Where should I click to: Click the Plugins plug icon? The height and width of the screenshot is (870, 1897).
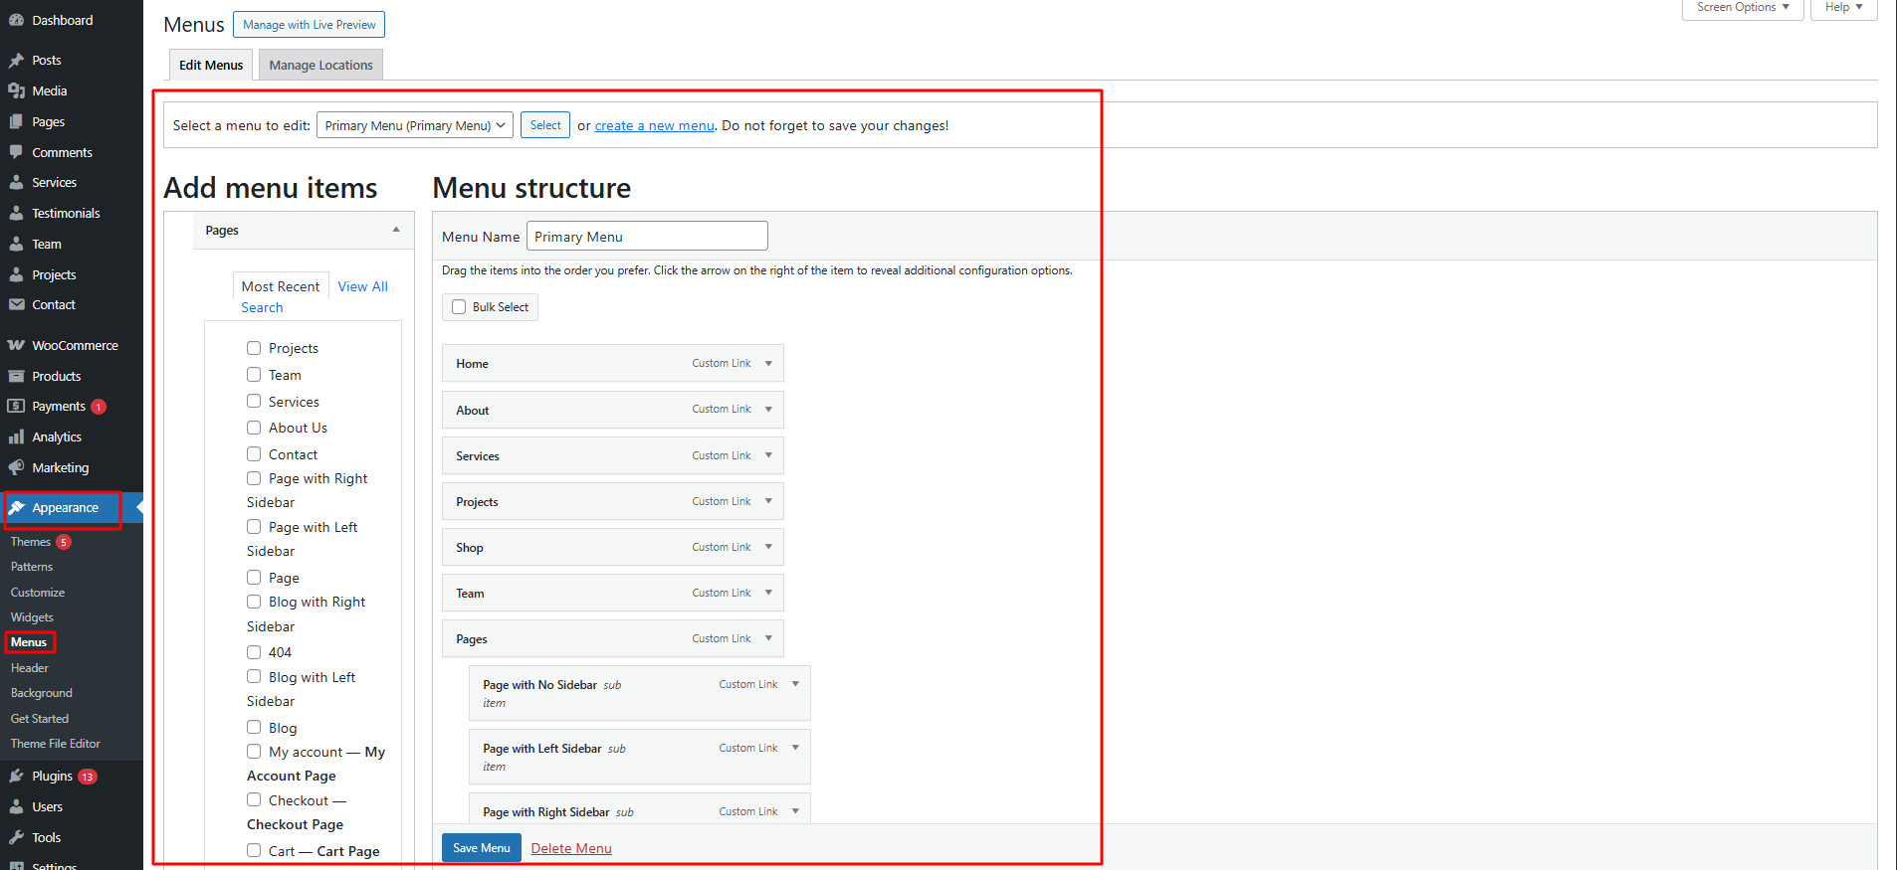(16, 776)
